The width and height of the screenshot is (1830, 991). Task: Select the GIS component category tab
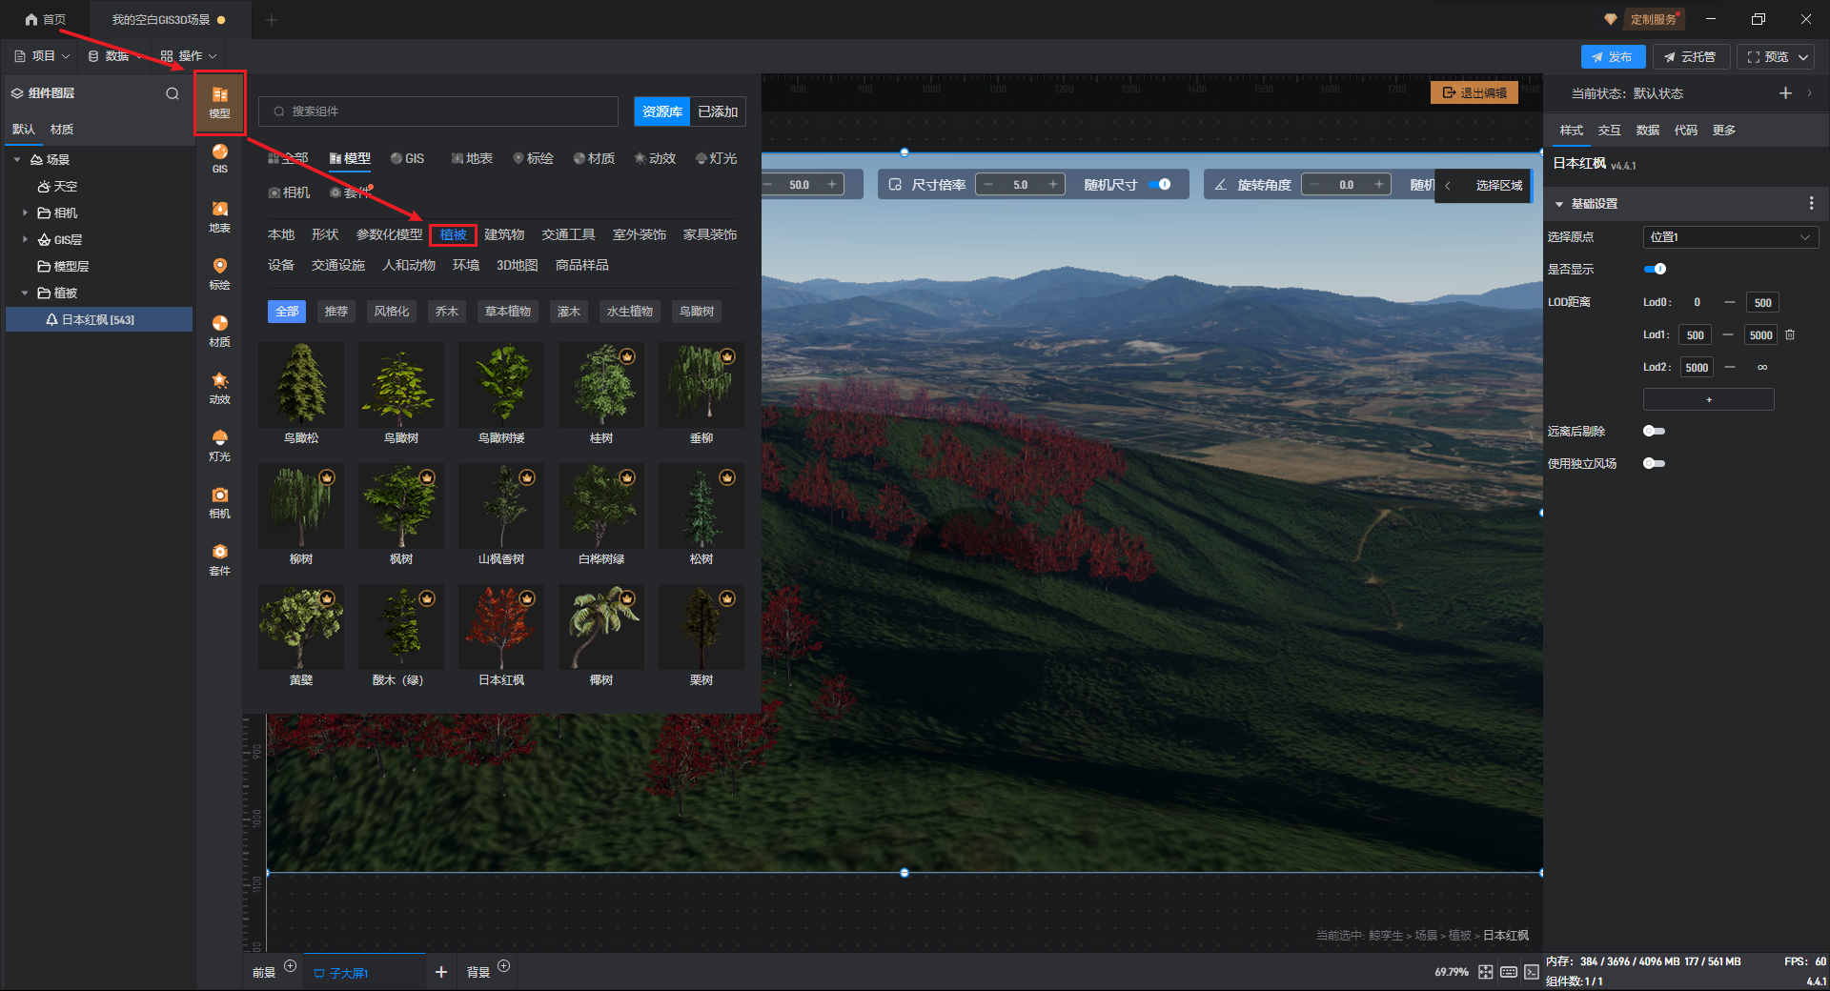click(408, 158)
